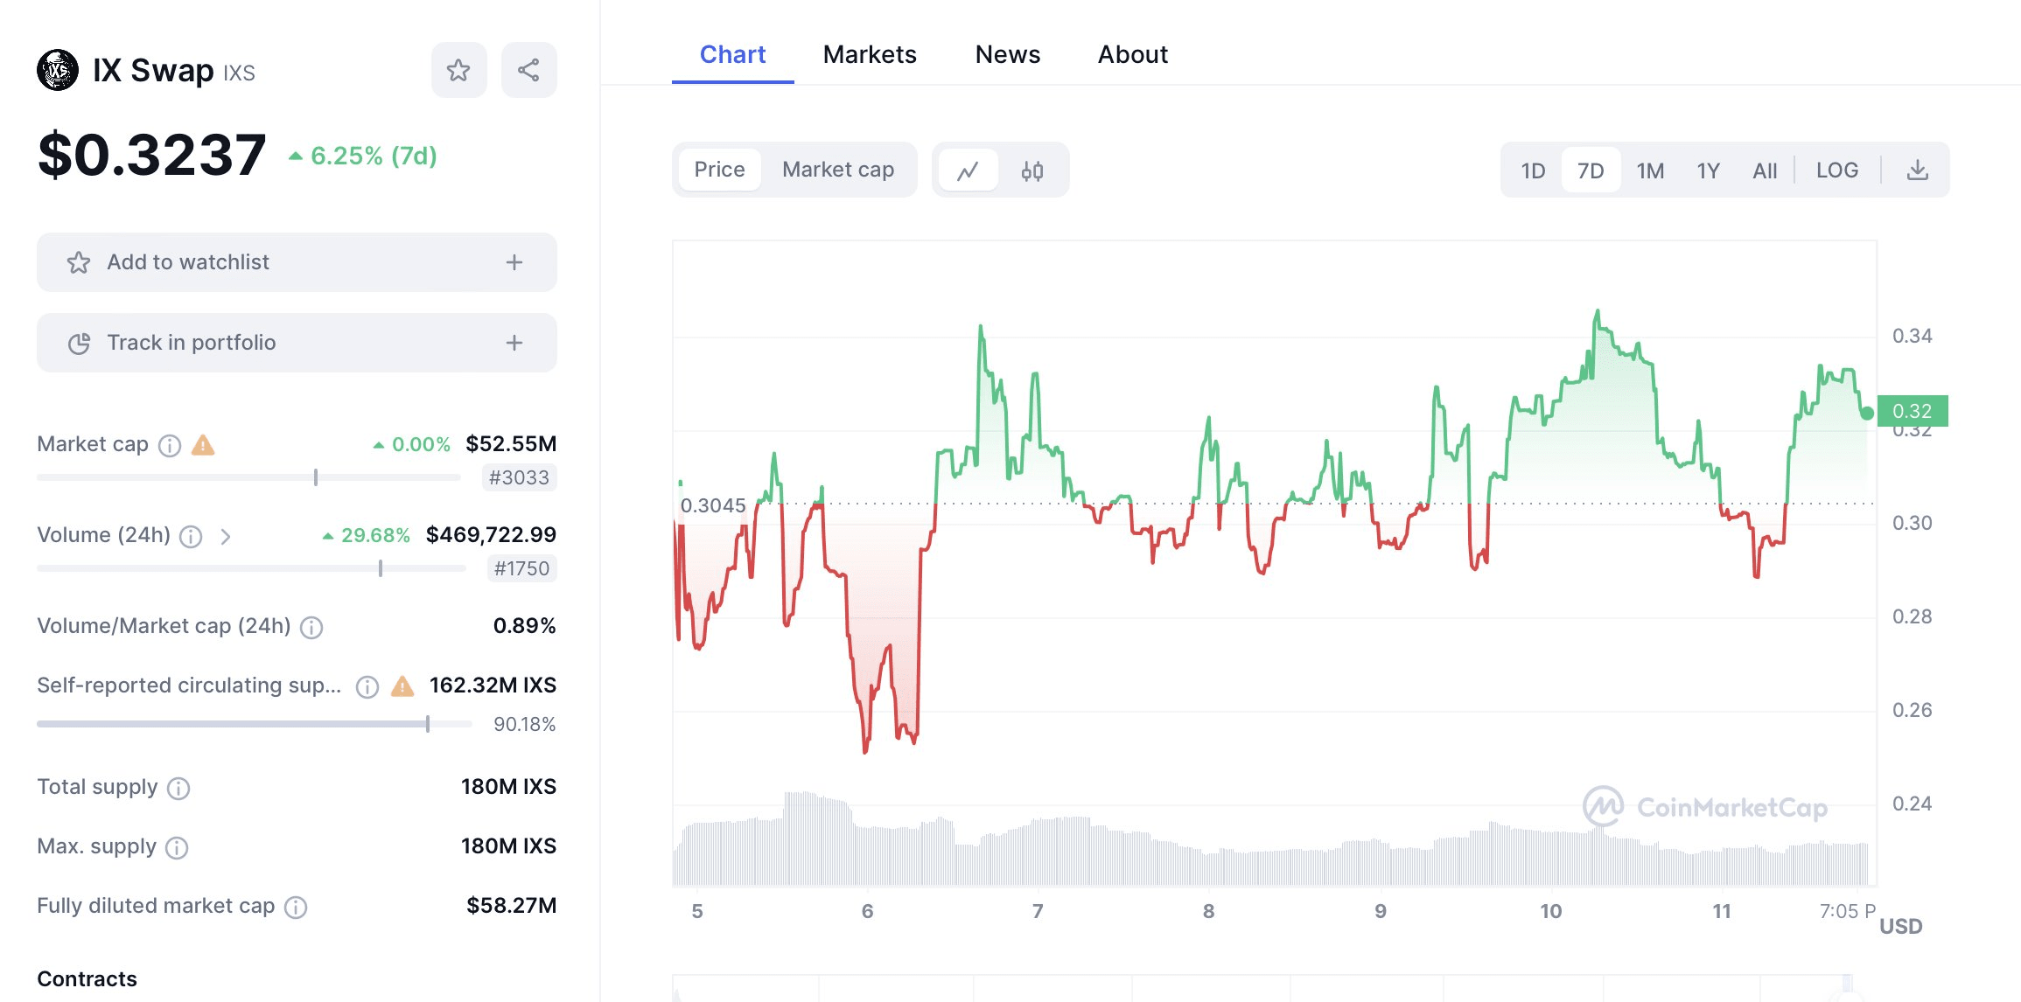Screen dimensions: 2021x1002
Task: Click Fully diluted market cap info icon
Action: click(x=296, y=908)
